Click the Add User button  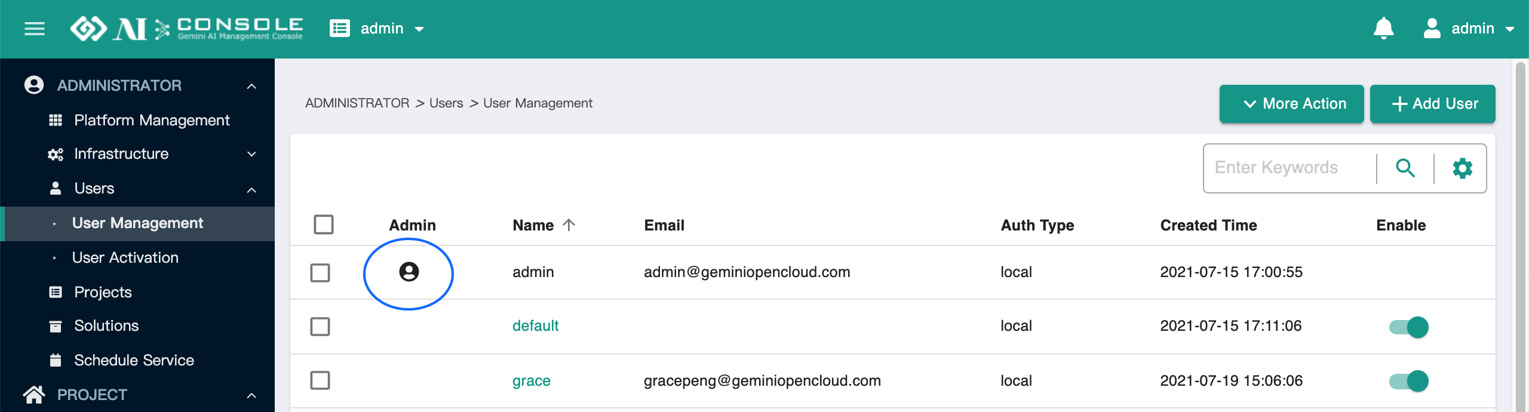tap(1432, 104)
